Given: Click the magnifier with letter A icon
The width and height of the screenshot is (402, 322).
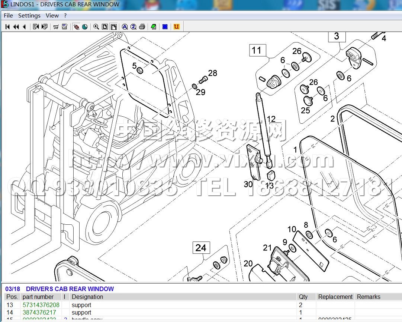Looking at the screenshot, I should [125, 27].
